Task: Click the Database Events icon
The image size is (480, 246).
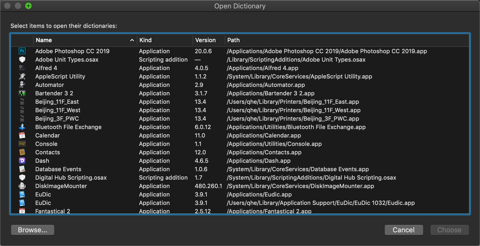Action: [x=22, y=169]
